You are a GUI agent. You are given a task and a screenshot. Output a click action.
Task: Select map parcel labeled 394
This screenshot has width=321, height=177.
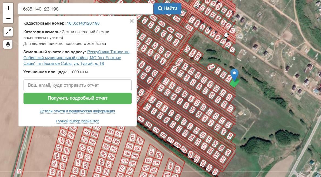tap(176, 19)
